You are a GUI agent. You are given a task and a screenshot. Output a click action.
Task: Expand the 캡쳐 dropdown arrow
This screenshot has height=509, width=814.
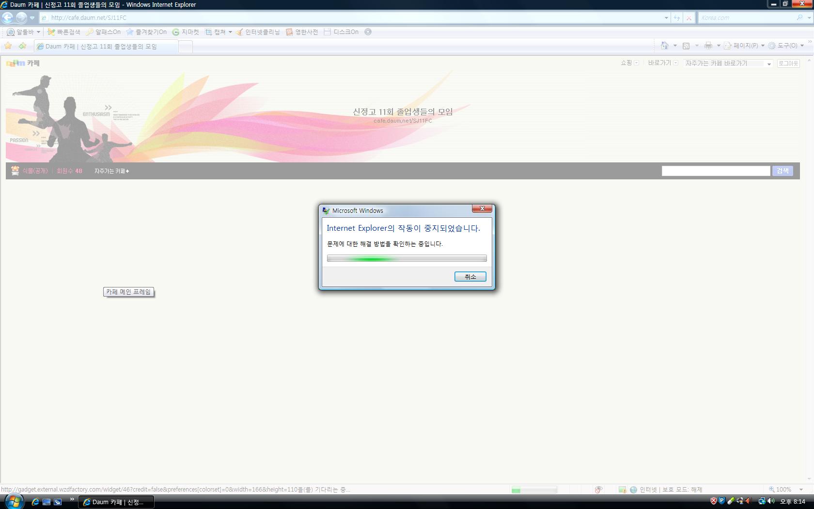click(230, 32)
